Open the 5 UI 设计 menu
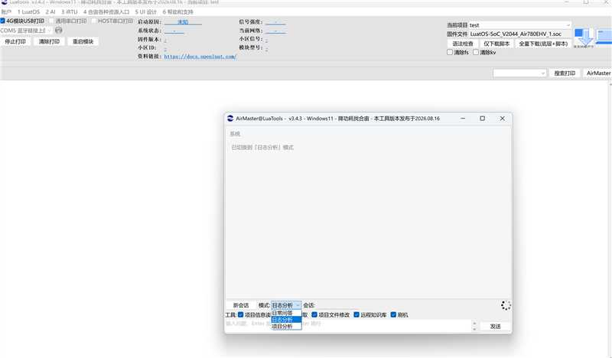 point(145,12)
